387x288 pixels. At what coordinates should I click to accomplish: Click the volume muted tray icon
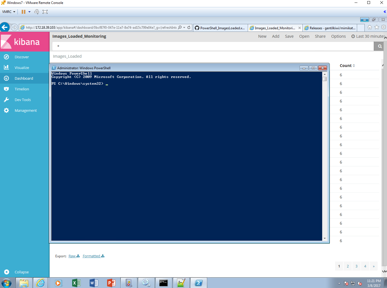tap(360, 283)
